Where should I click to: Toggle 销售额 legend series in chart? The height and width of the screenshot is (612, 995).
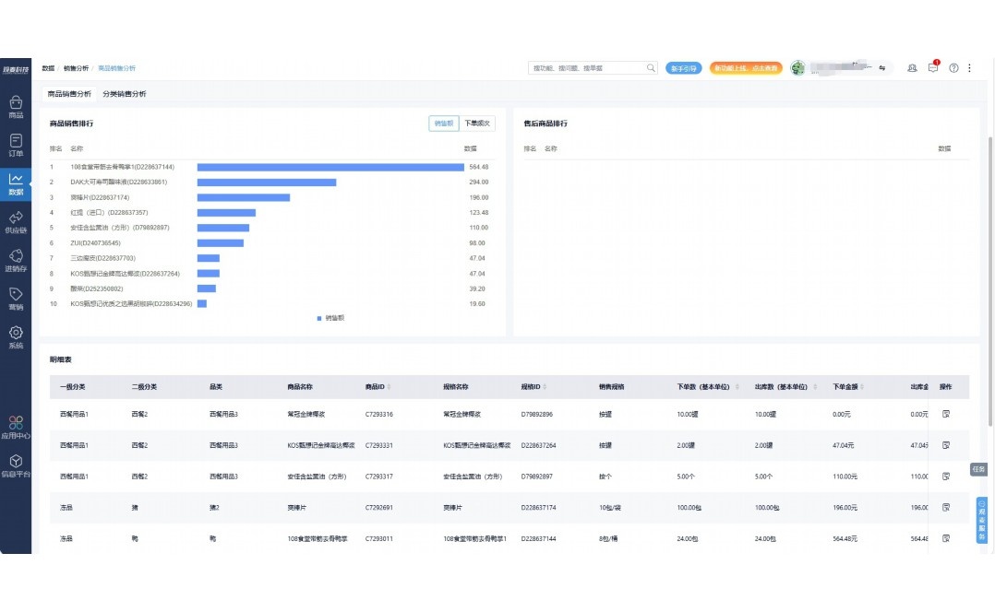tap(330, 317)
